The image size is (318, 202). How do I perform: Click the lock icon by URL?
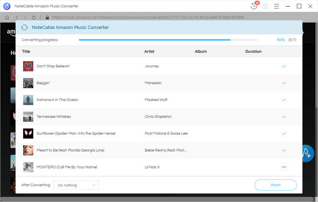[x=47, y=17]
